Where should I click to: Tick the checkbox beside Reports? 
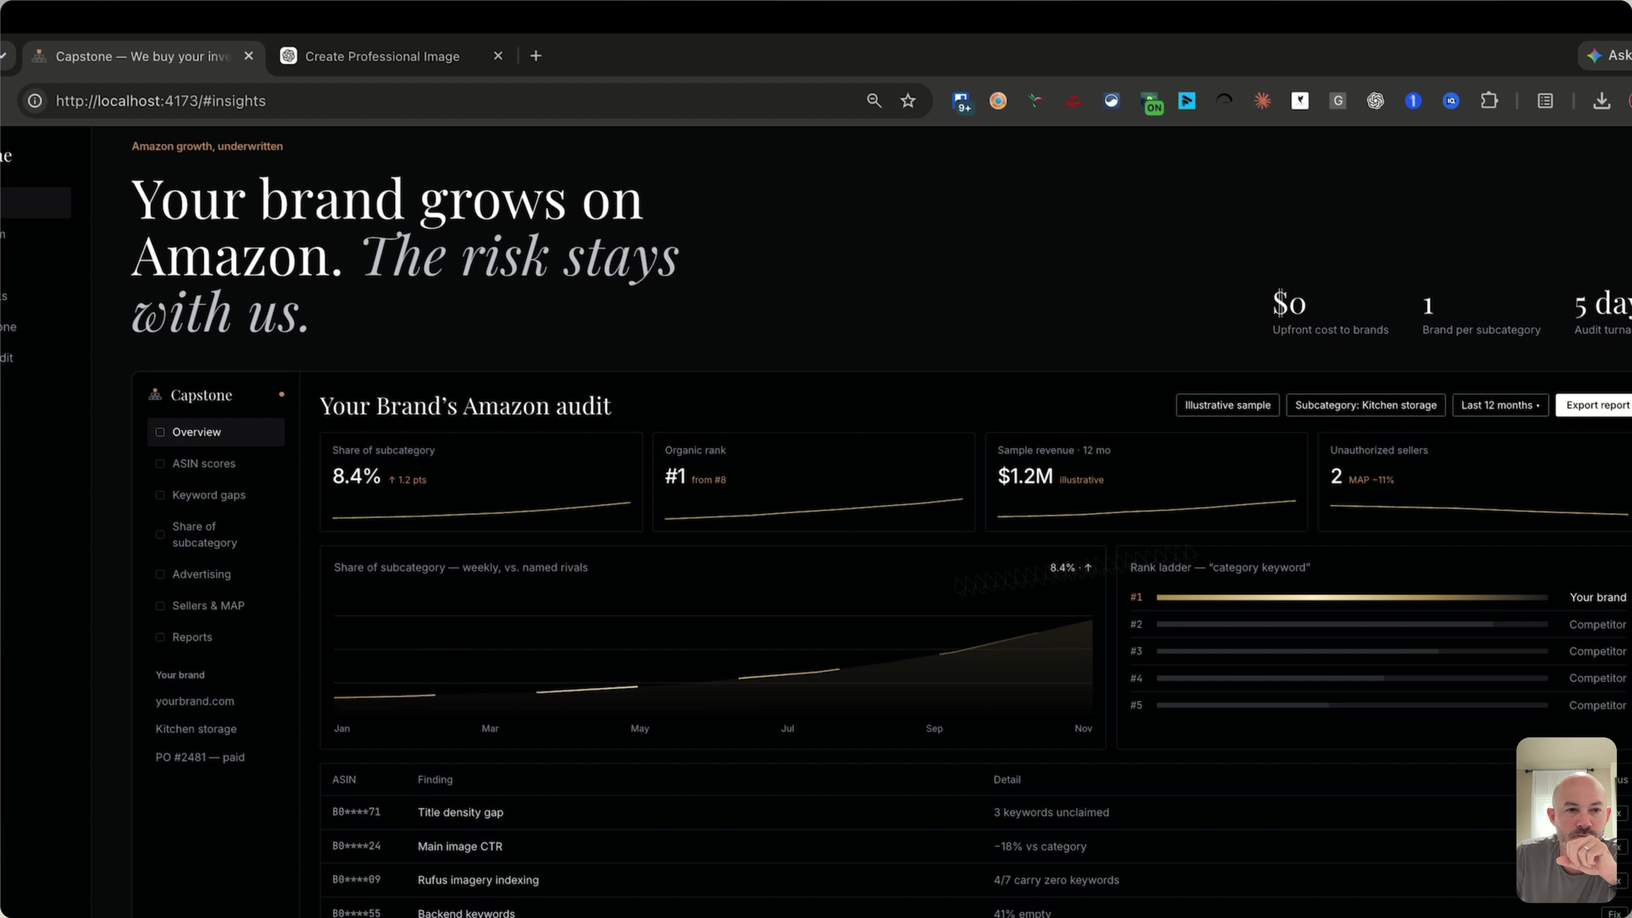coord(160,637)
